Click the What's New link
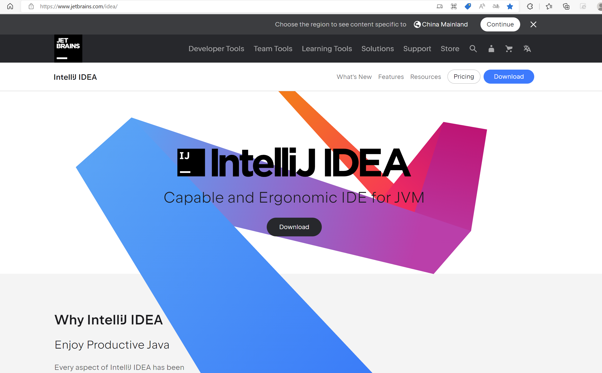This screenshot has height=373, width=602. coord(355,77)
